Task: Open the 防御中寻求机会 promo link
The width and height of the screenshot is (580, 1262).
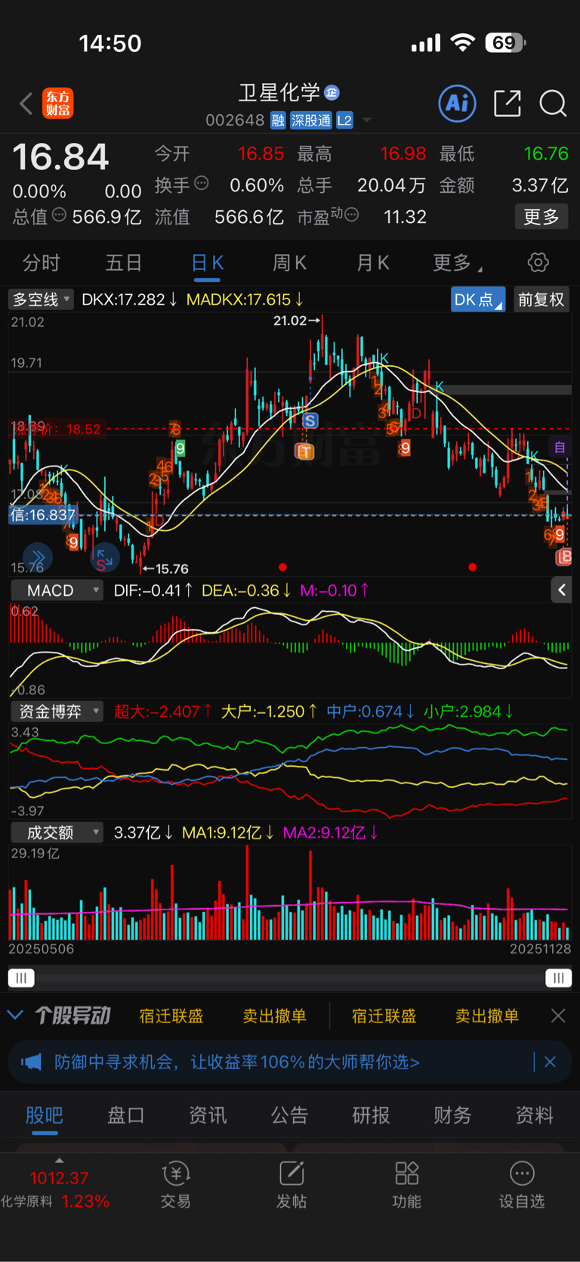Action: [237, 1062]
